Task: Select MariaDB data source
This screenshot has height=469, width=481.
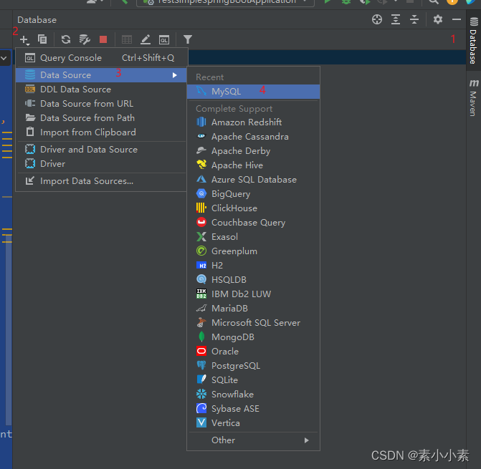Action: click(x=253, y=309)
